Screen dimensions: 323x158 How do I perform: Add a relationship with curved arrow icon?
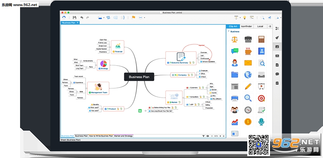pyautogui.click(x=108, y=18)
